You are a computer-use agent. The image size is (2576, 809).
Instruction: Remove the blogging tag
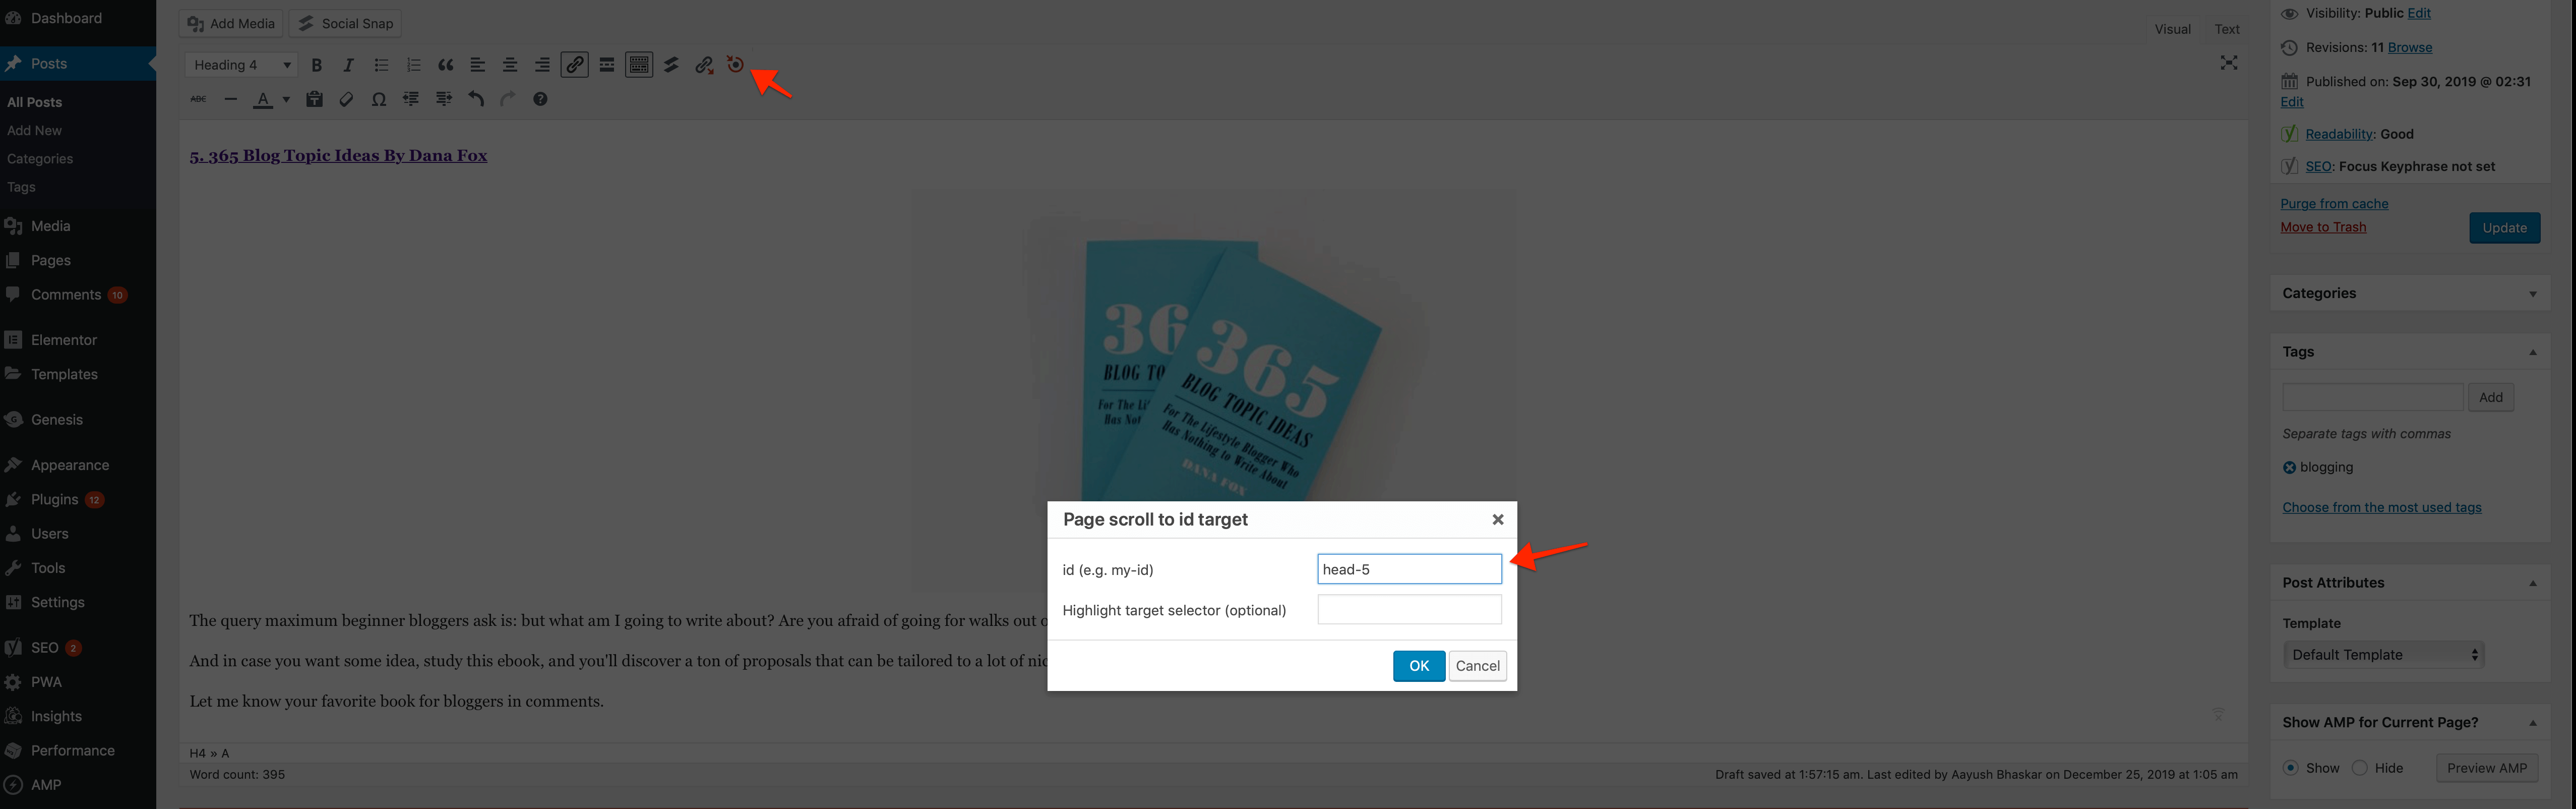2289,467
